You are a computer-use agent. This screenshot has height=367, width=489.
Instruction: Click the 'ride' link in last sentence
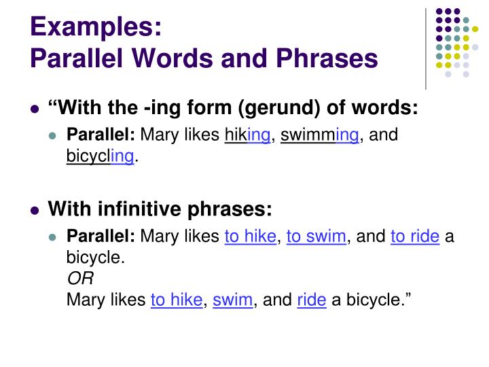pos(312,300)
